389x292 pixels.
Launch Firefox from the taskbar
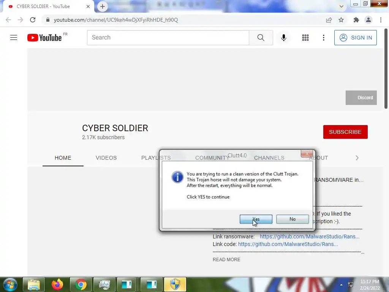[57, 284]
